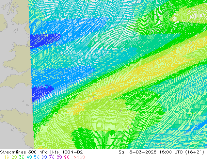
Task: Click the cyan '40' legend value
Action: coord(29,157)
